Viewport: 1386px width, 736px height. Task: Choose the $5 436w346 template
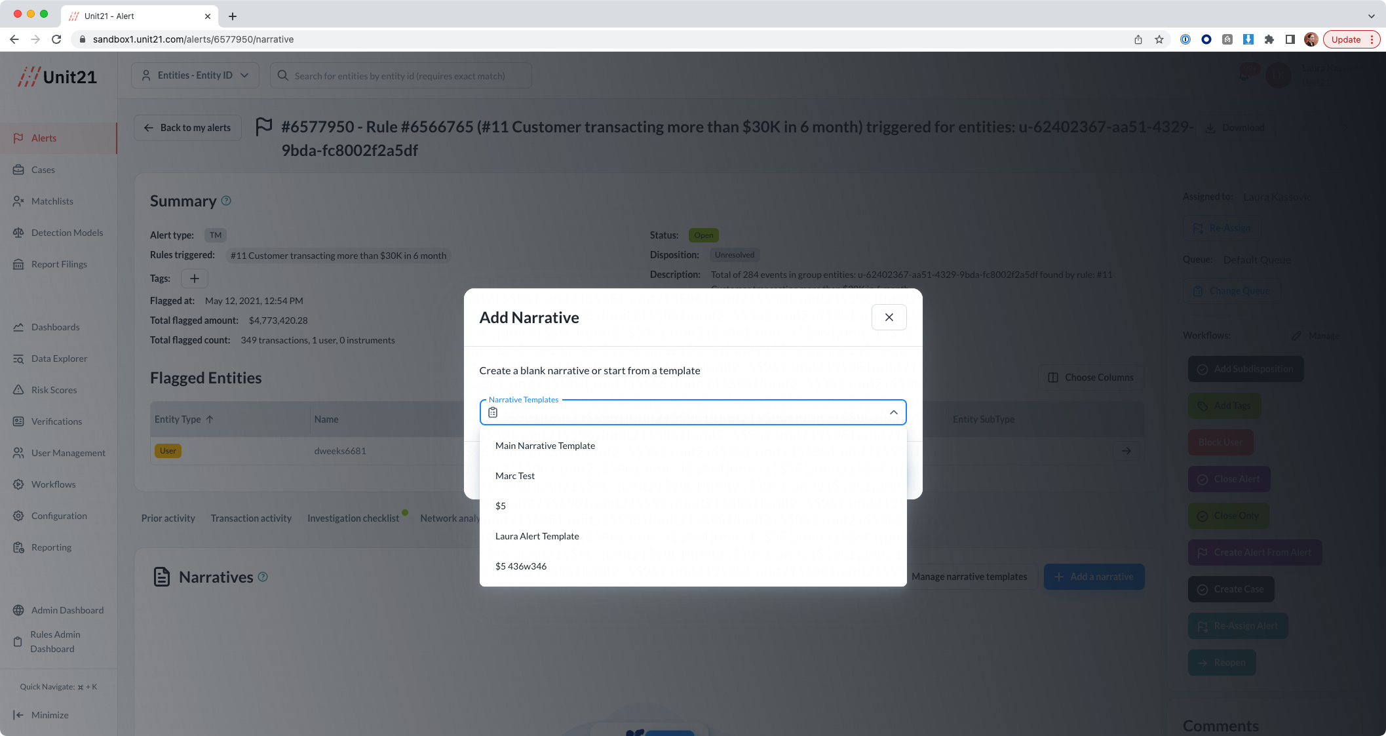click(x=693, y=566)
